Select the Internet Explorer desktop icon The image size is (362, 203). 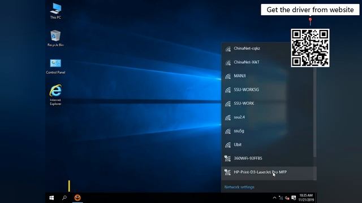click(55, 95)
